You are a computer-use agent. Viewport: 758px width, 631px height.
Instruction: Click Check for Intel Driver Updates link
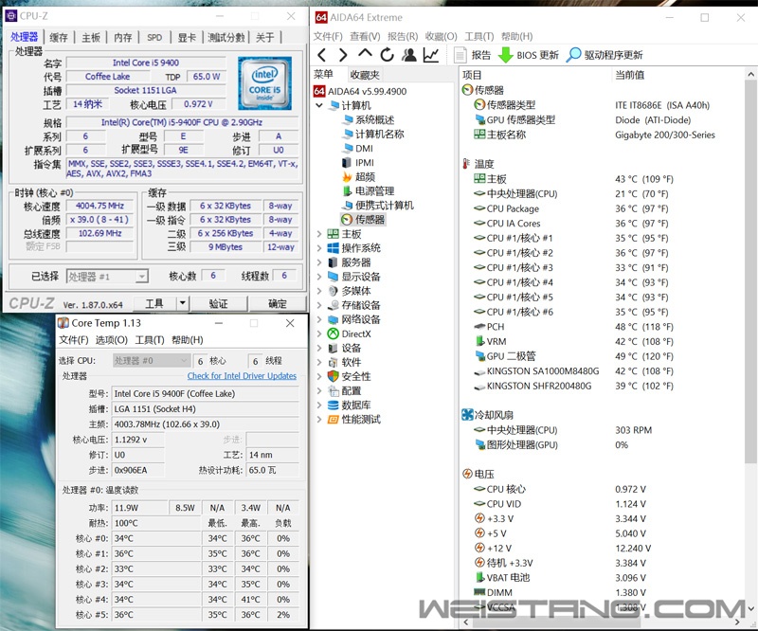tap(242, 376)
